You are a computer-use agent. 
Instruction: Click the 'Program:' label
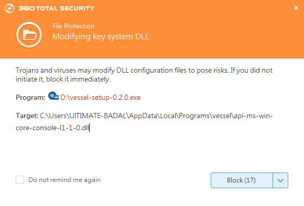pos(30,97)
